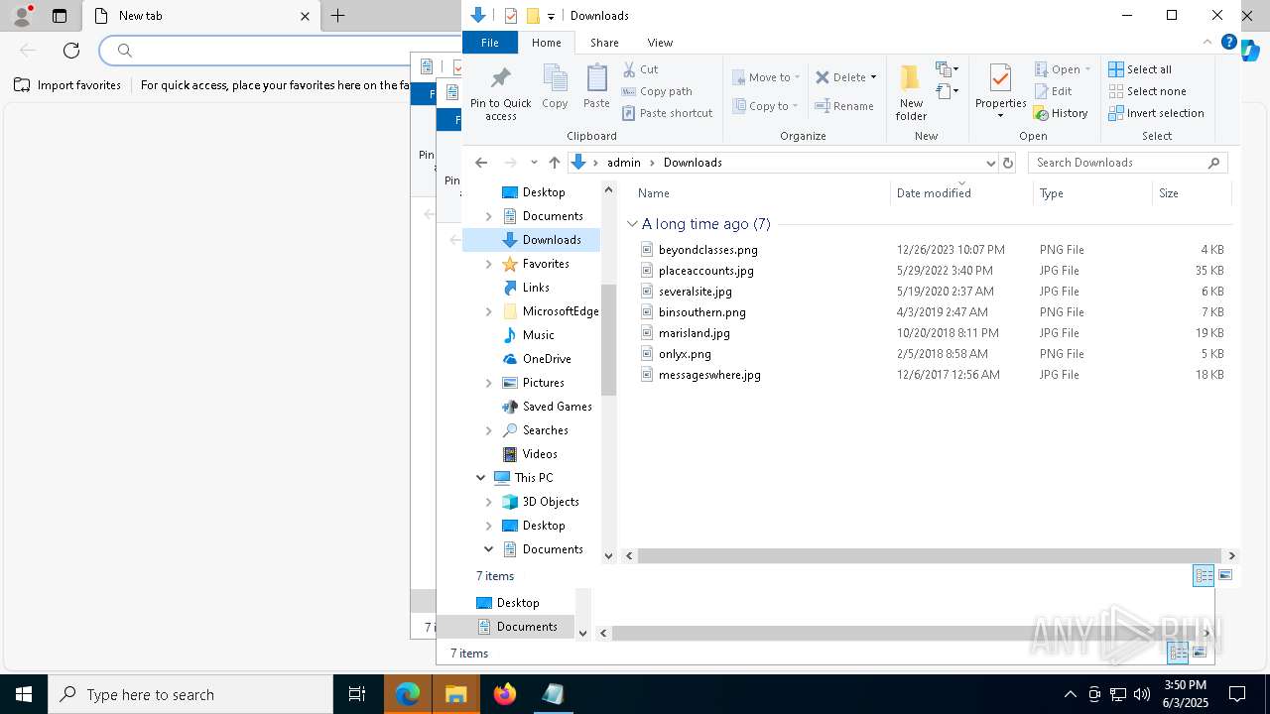Open a new Edge tab with plus
Screen dimensions: 1270x714
click(337, 16)
